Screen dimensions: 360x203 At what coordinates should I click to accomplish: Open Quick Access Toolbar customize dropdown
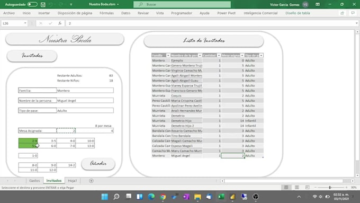coord(71,4)
